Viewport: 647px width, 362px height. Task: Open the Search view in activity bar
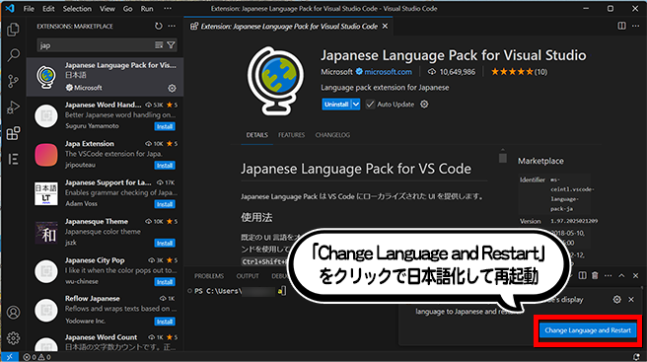13,55
